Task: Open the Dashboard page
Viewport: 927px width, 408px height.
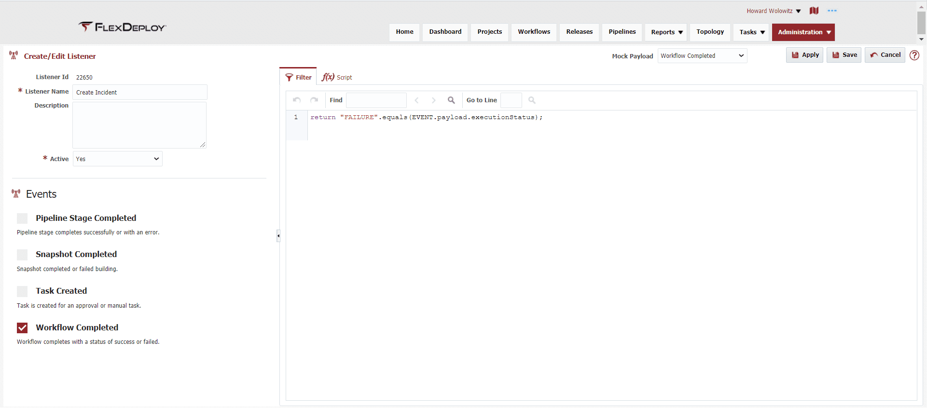Action: 445,32
